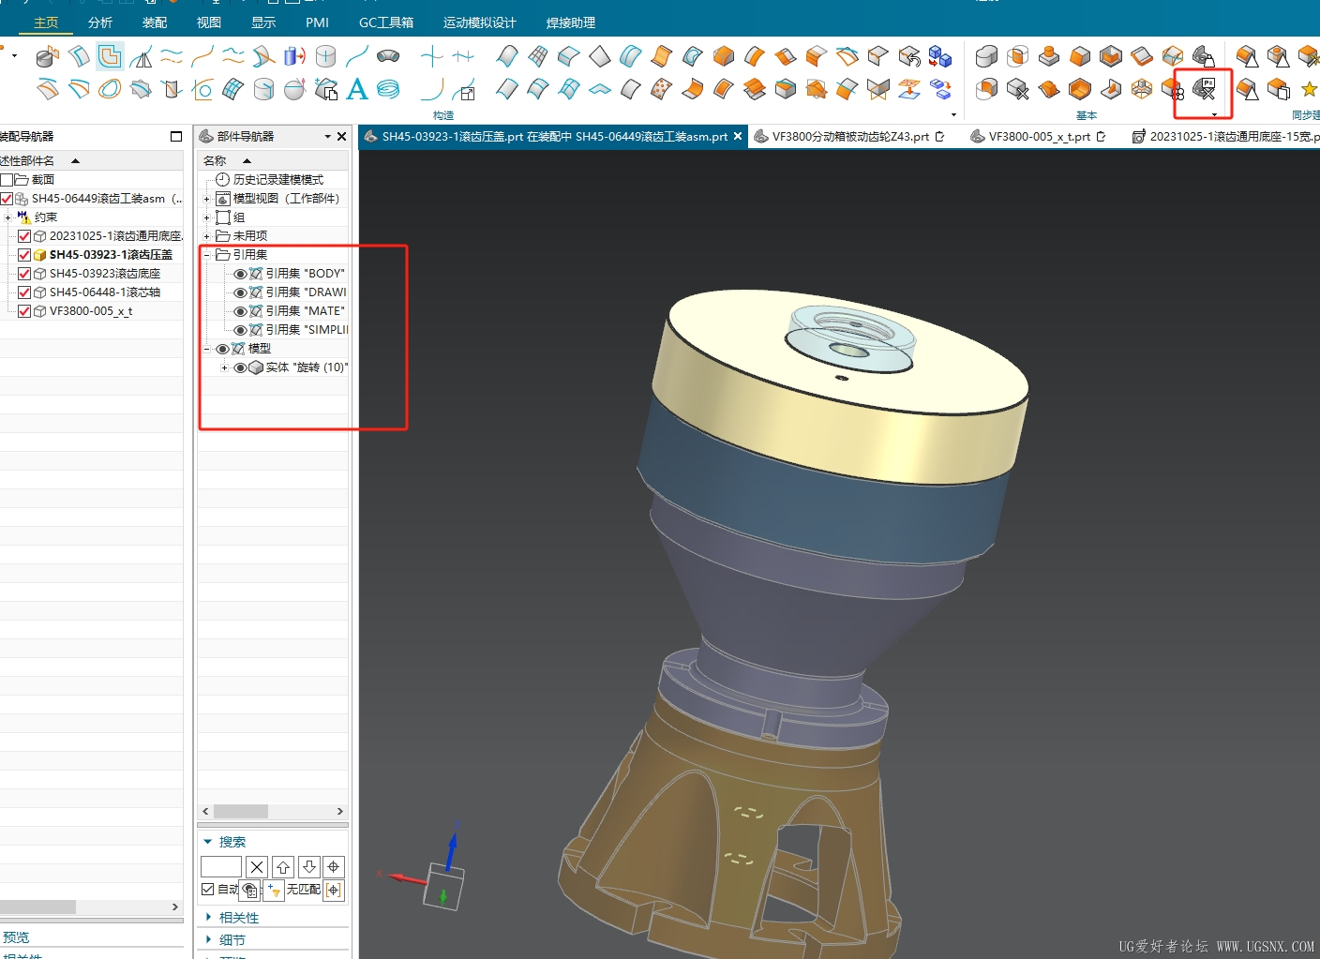The width and height of the screenshot is (1320, 959).
Task: Expand the 未用项 folder node
Action: [207, 236]
